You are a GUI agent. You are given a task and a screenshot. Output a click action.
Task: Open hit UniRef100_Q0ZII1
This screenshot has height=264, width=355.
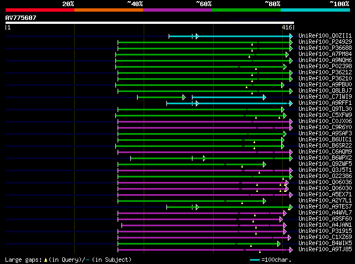pos(325,36)
